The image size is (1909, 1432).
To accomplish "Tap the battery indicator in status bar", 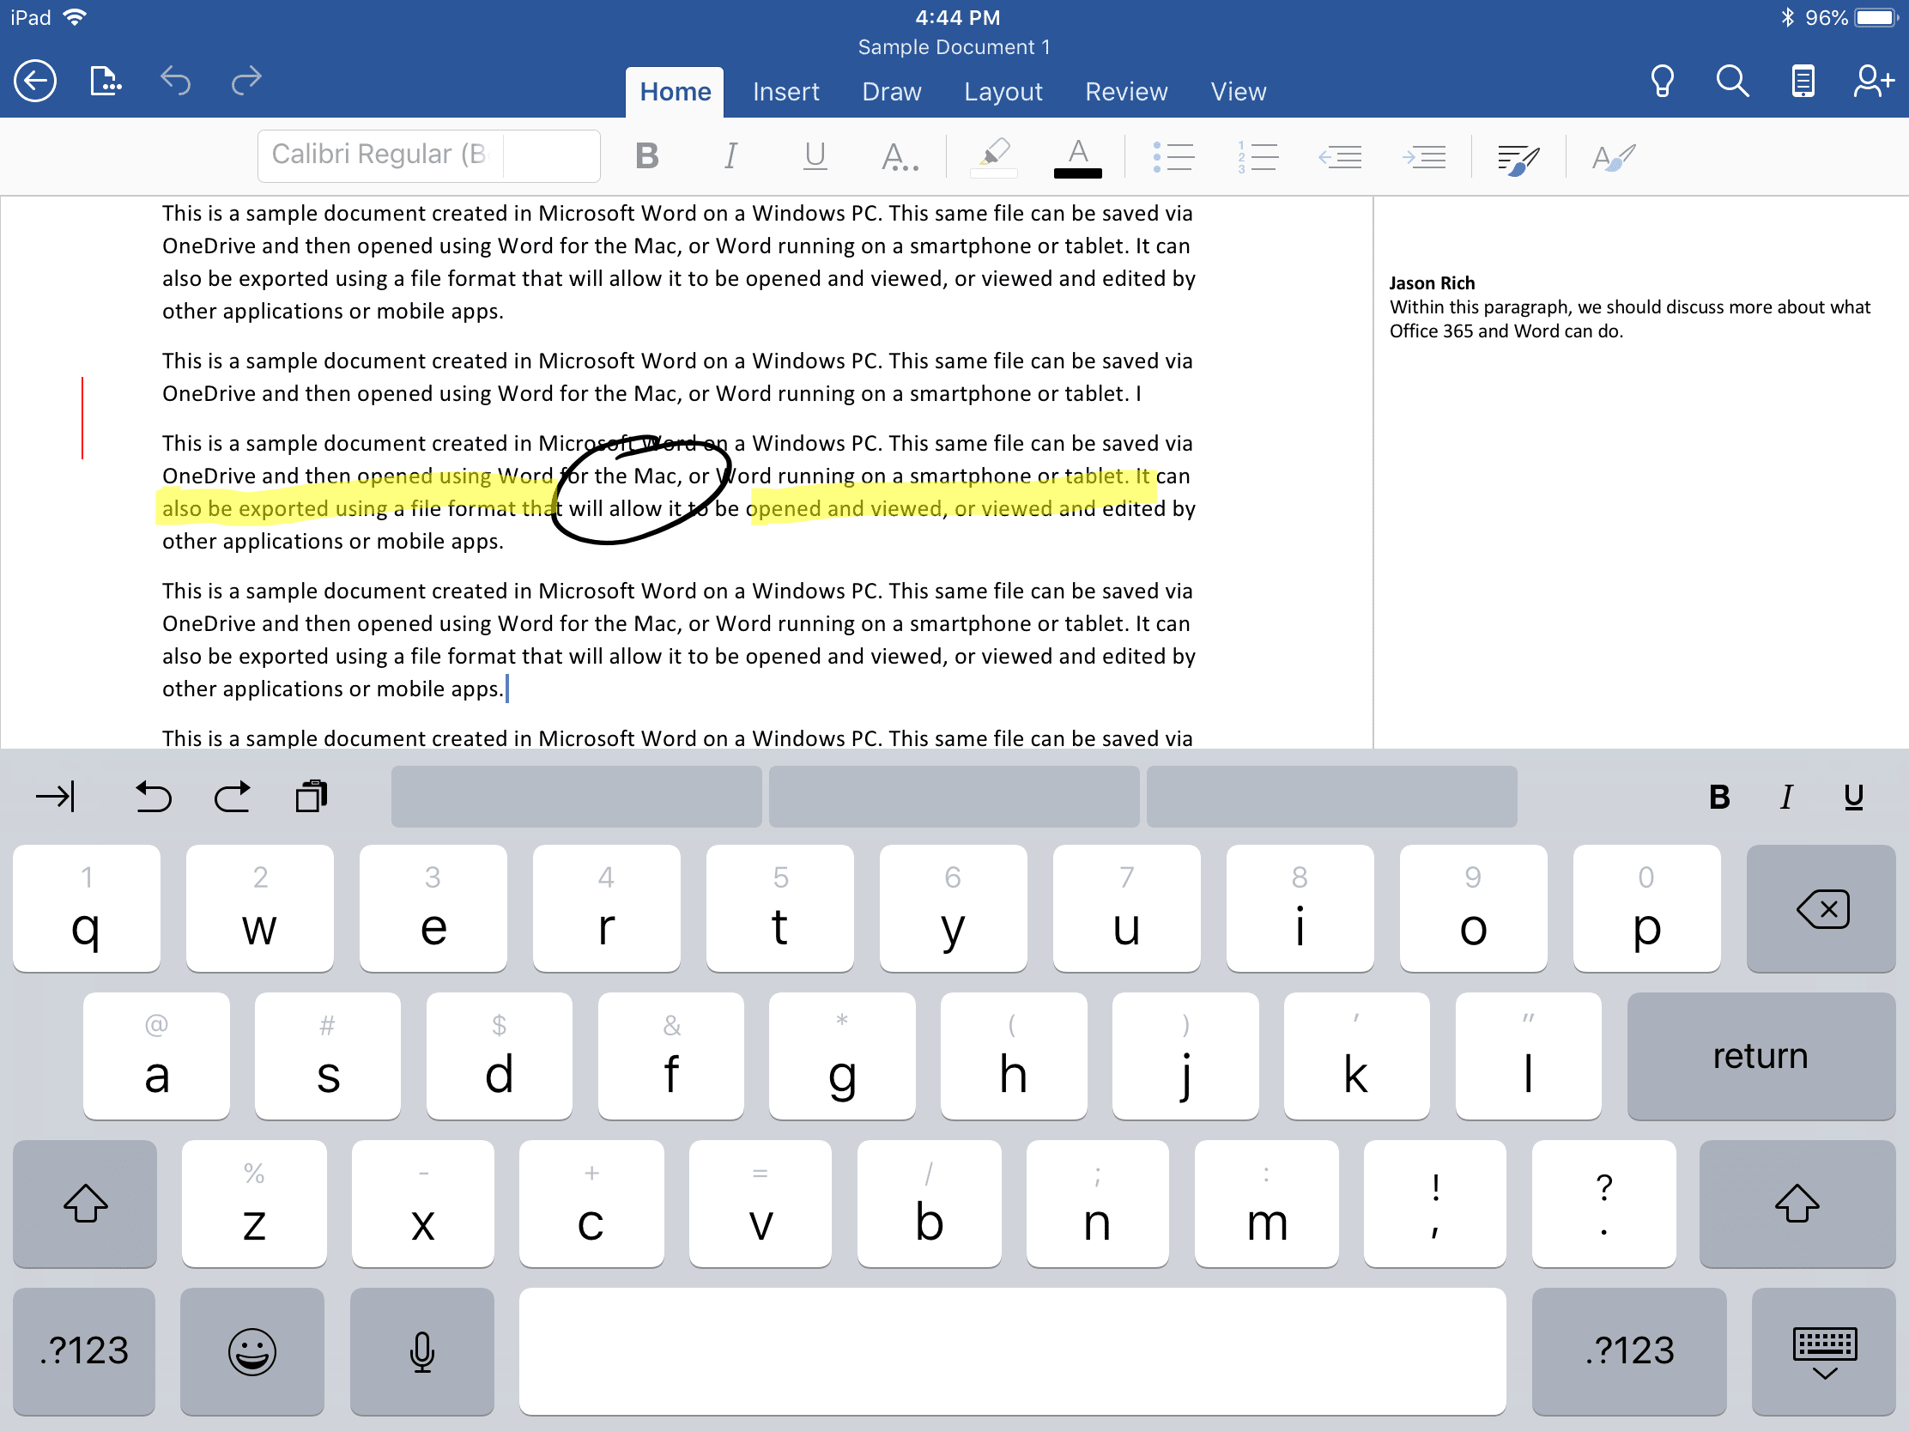I will point(1875,17).
